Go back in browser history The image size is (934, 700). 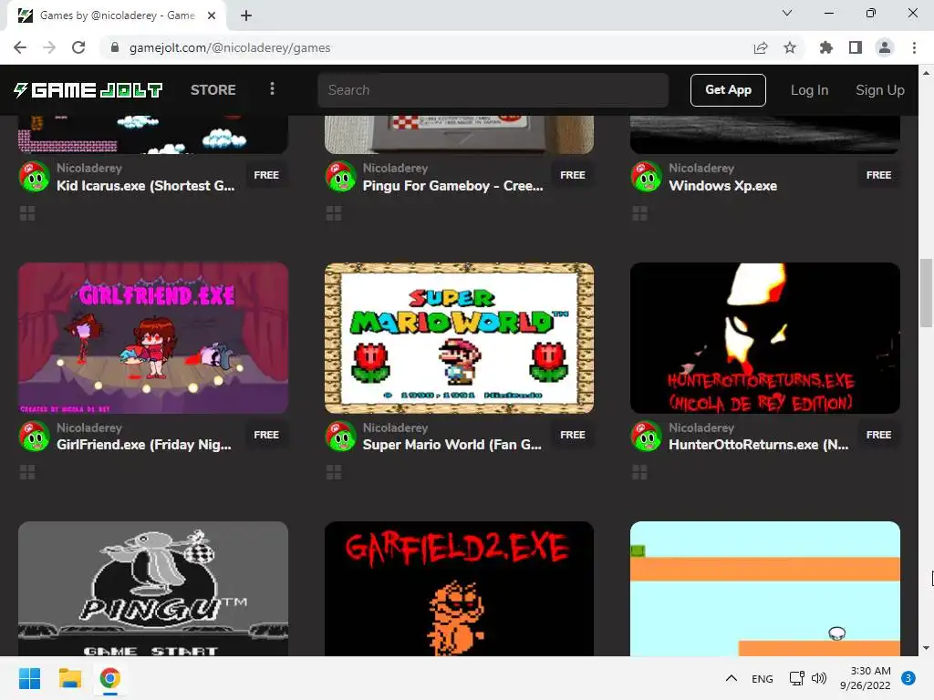pyautogui.click(x=20, y=47)
